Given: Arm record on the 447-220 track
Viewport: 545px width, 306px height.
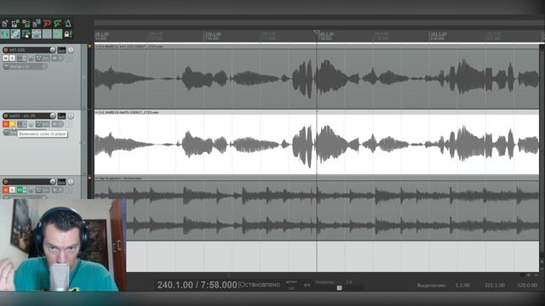Looking at the screenshot, I should tap(6, 50).
